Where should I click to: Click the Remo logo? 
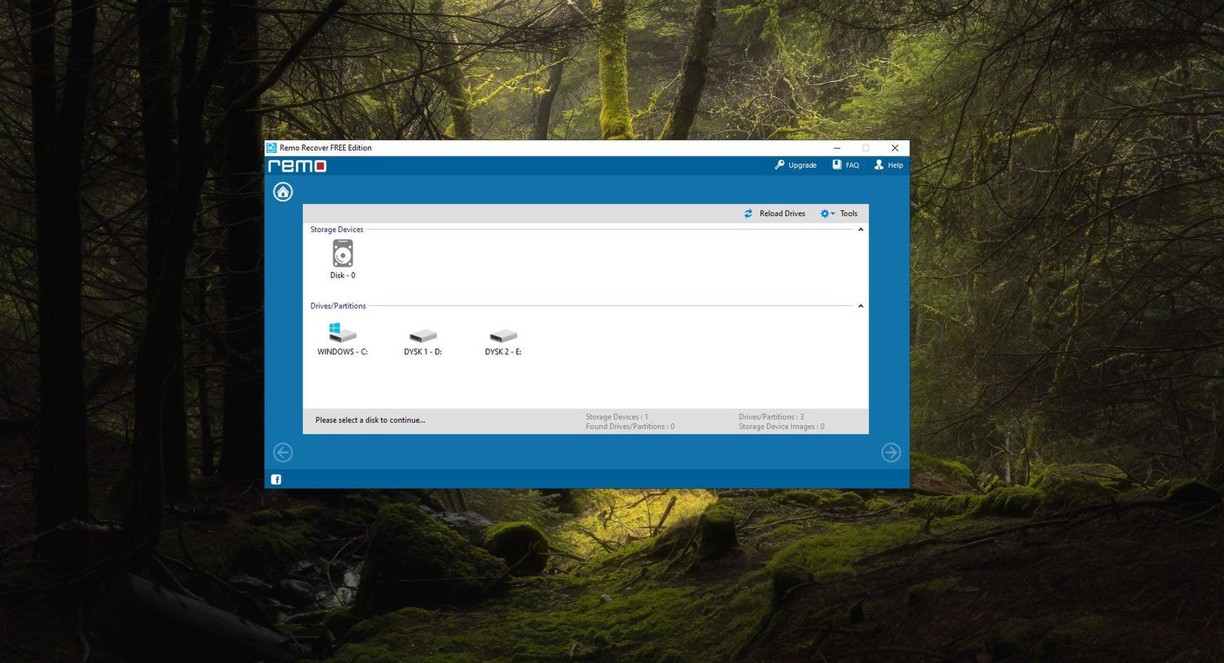[297, 166]
